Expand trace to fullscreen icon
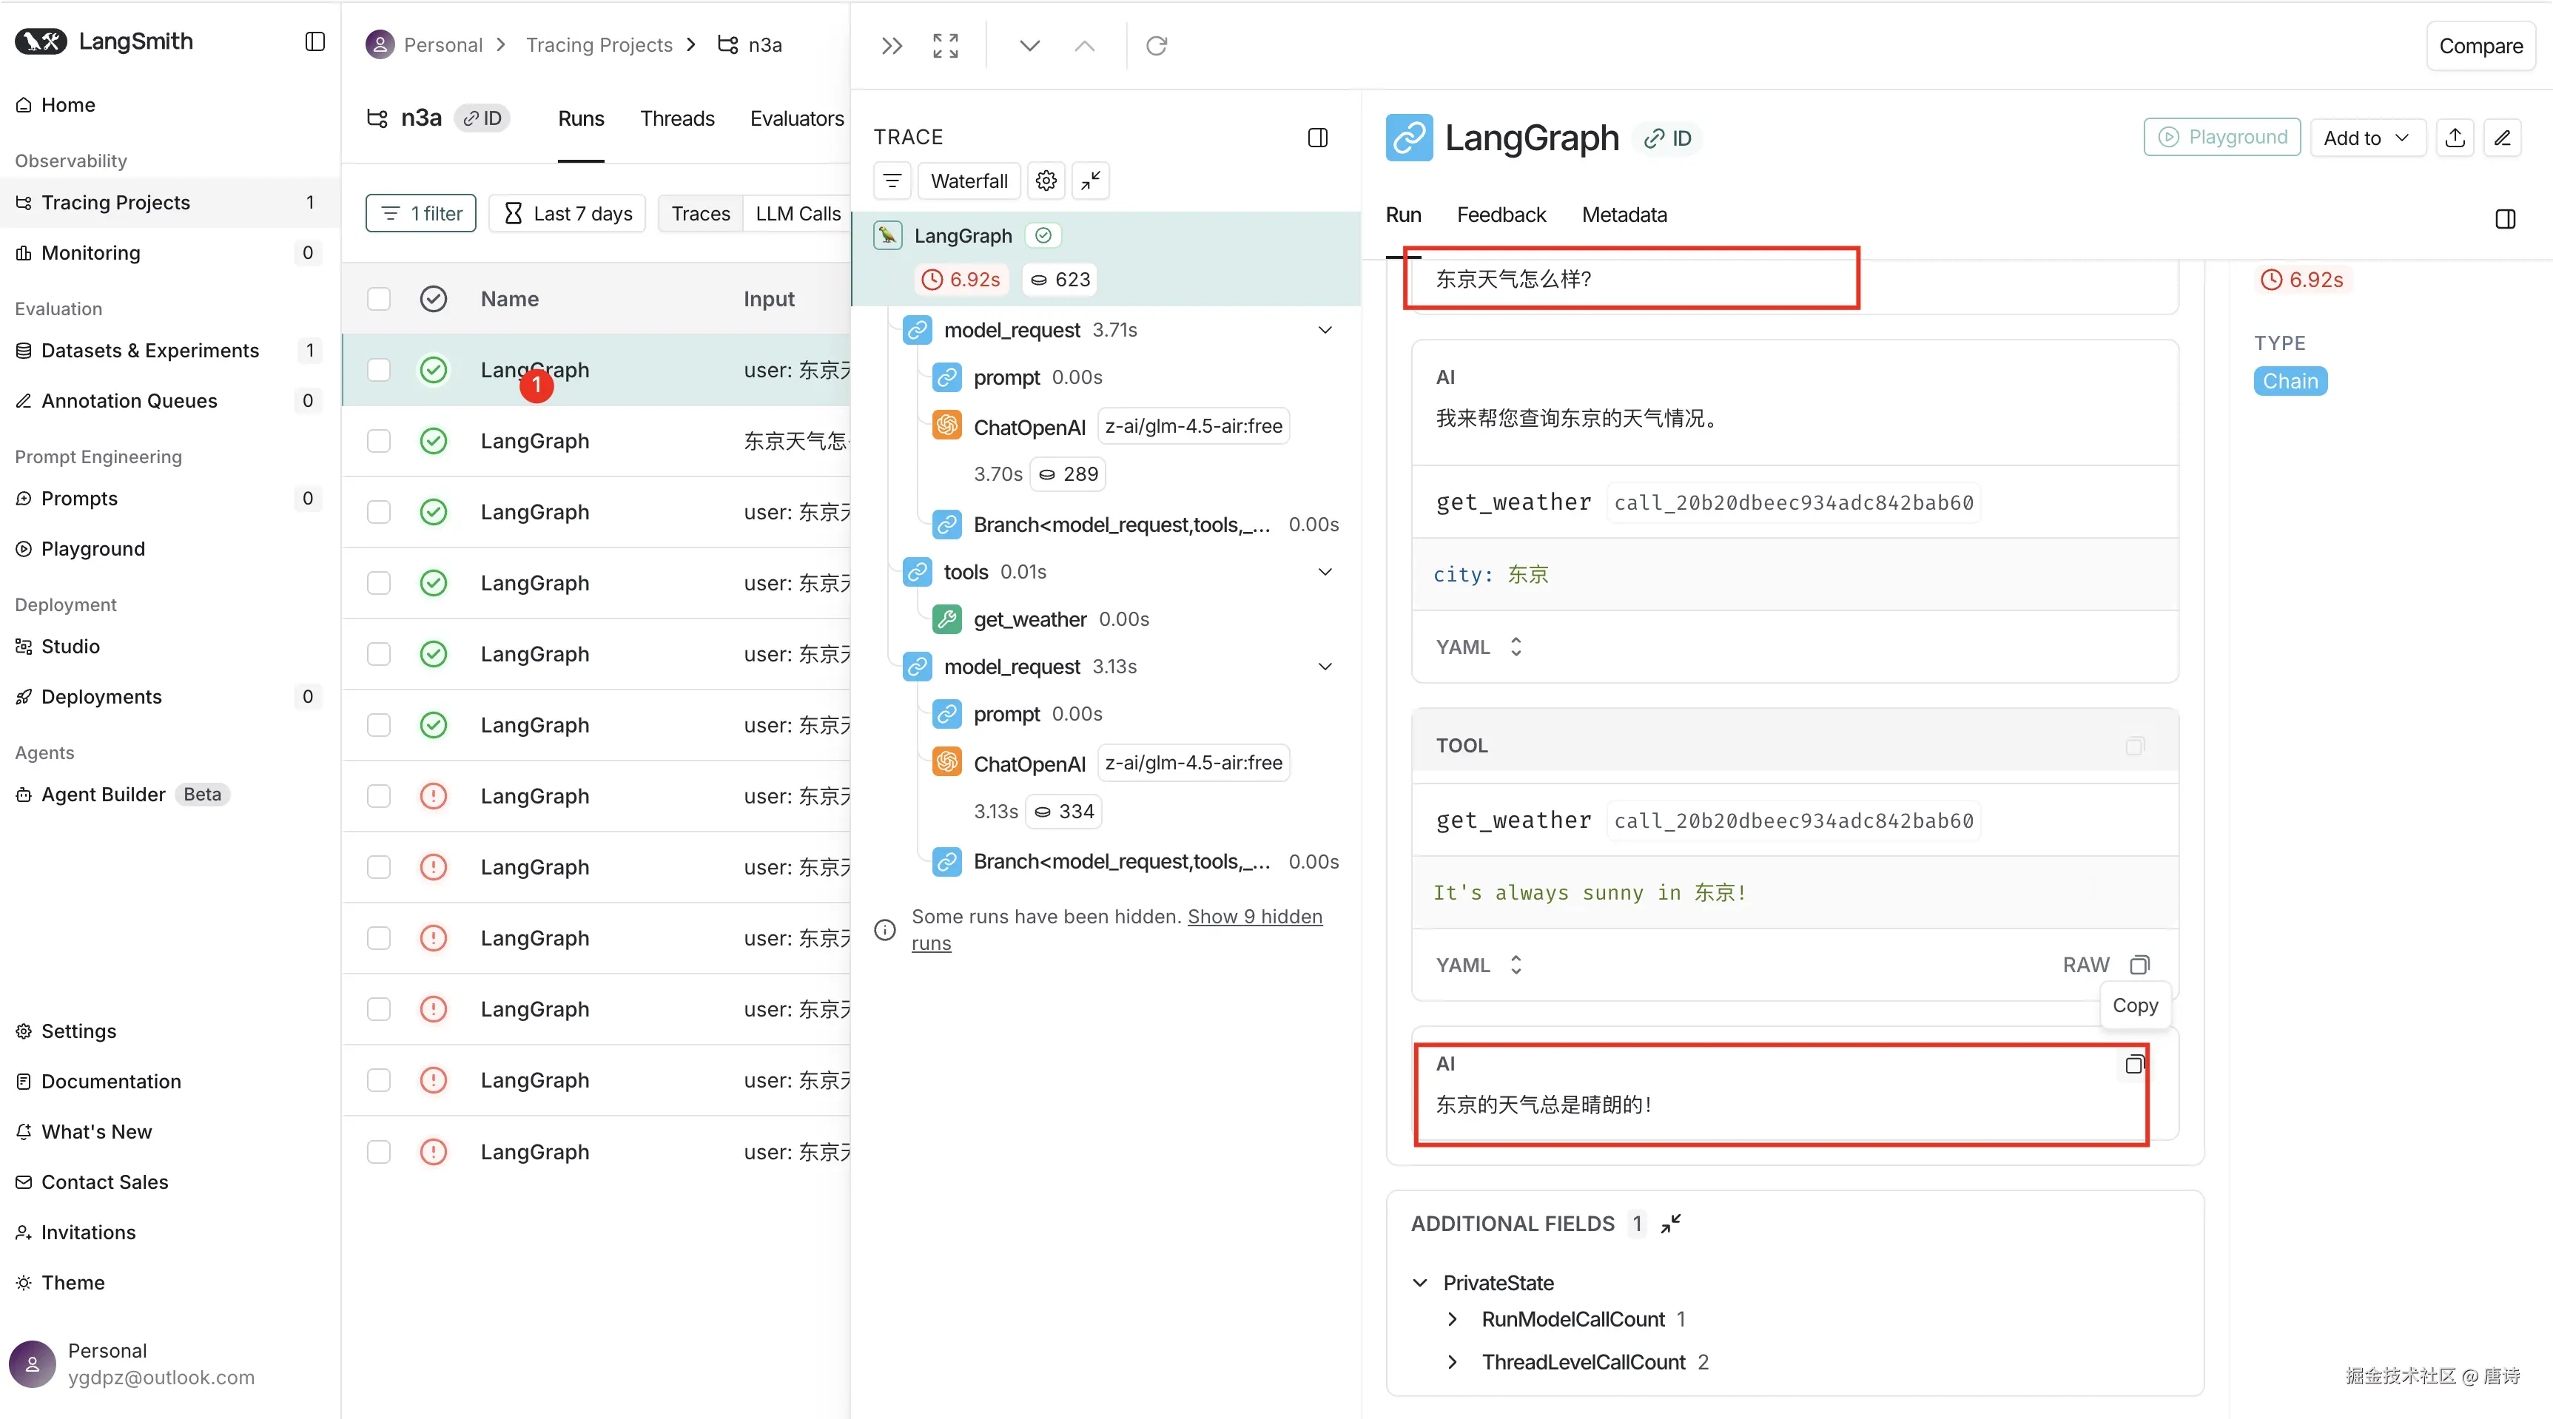The image size is (2553, 1419). click(x=946, y=46)
